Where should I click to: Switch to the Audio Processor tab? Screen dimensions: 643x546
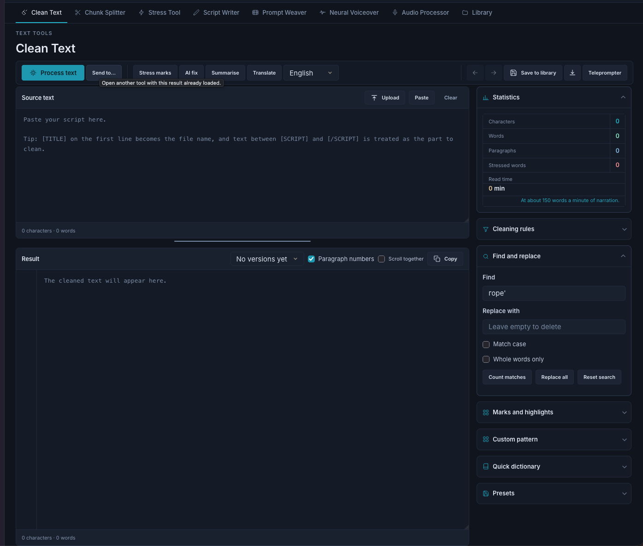[x=420, y=12]
